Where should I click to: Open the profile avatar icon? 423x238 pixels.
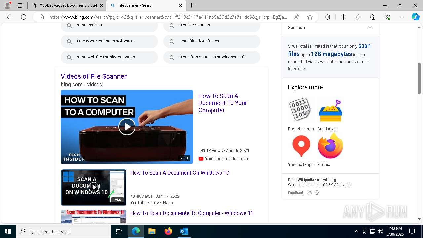(x=7, y=5)
